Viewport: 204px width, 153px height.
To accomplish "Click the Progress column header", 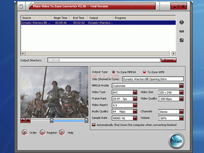I will point(145,18).
